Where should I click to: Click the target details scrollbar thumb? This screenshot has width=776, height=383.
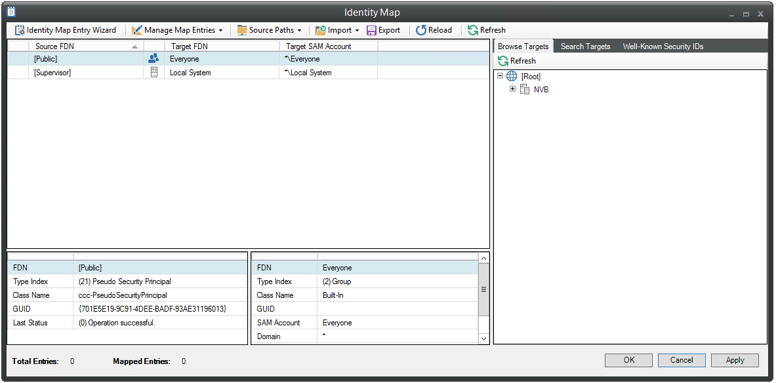tap(484, 289)
